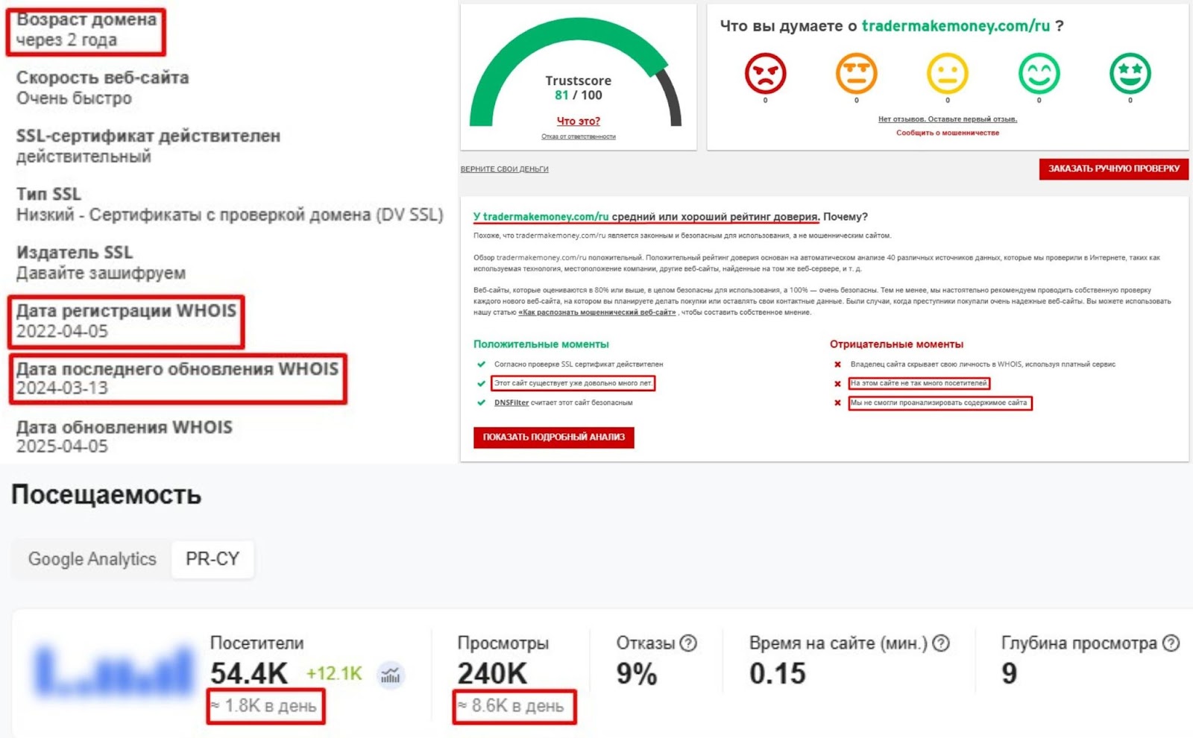
Task: Click the Возраст домена label
Action: pyautogui.click(x=86, y=19)
